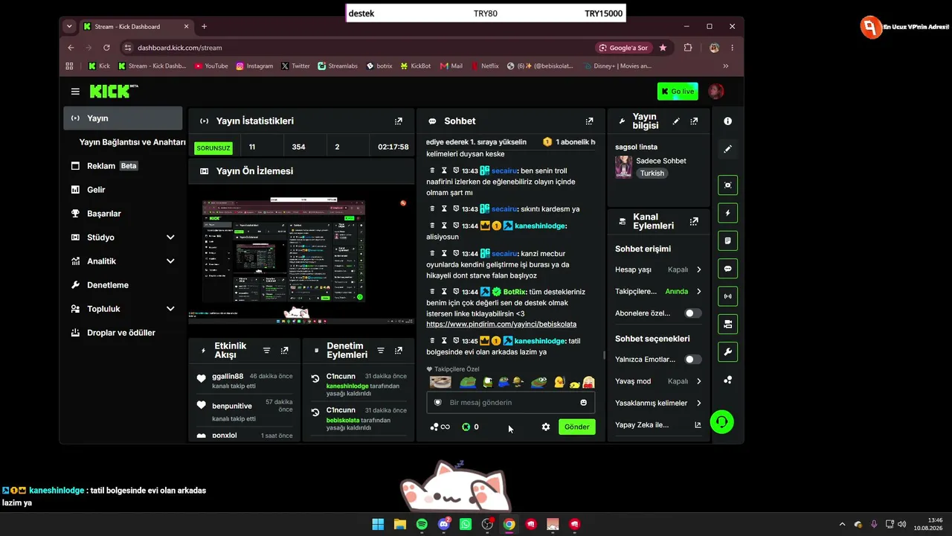Open the green headset support button

[x=721, y=422]
